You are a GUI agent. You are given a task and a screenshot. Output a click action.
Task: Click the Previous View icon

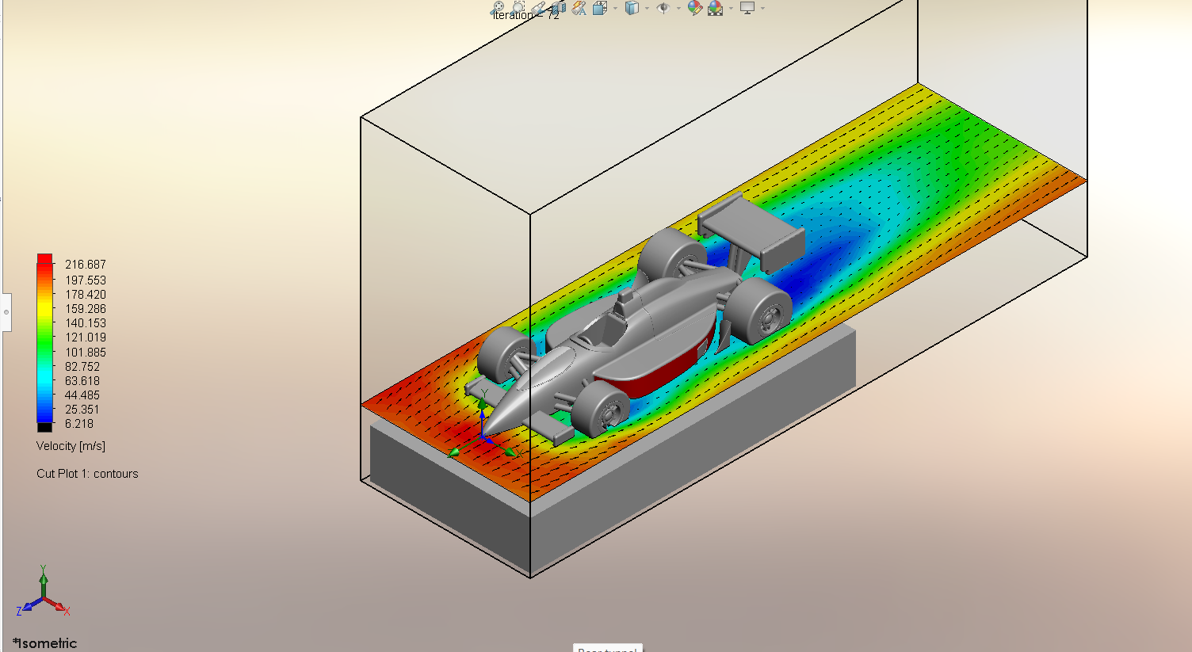point(538,8)
